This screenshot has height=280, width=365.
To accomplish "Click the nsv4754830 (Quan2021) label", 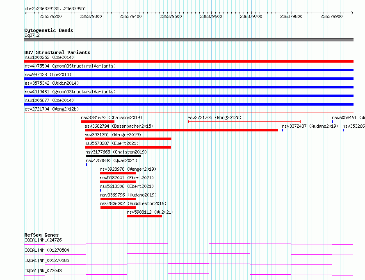I will pos(112,160).
